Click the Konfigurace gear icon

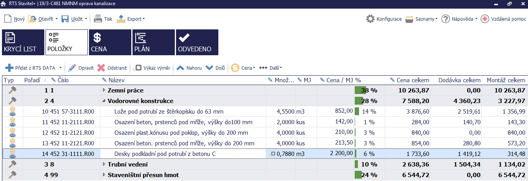370,19
